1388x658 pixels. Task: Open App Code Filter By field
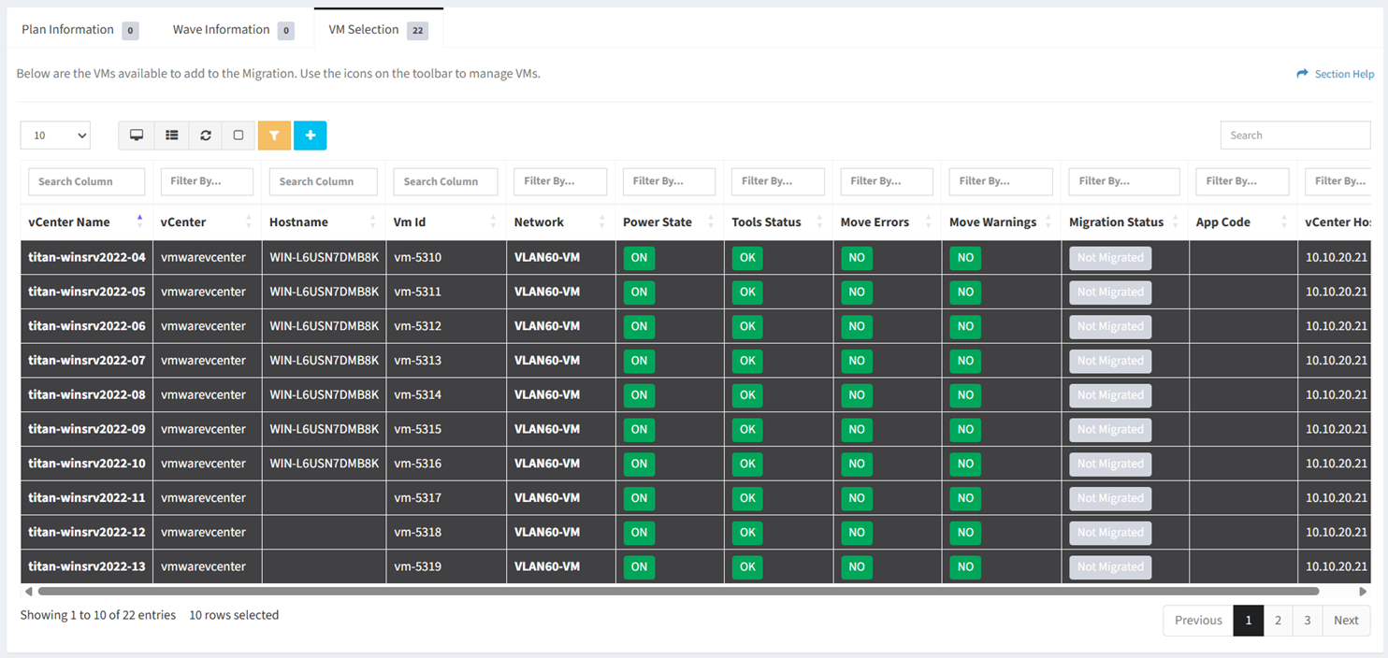click(1243, 181)
